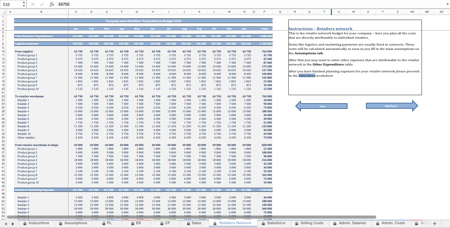The image size is (450, 228).
Task: Click the Name Box stepper arrows
Action: click(24, 4)
